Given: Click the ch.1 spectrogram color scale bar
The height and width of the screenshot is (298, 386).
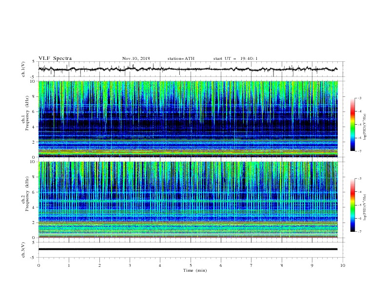Looking at the screenshot, I should (x=352, y=124).
